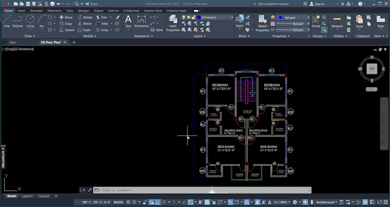Expand the Annotation panel
This screenshot has width=390, height=207.
click(143, 36)
